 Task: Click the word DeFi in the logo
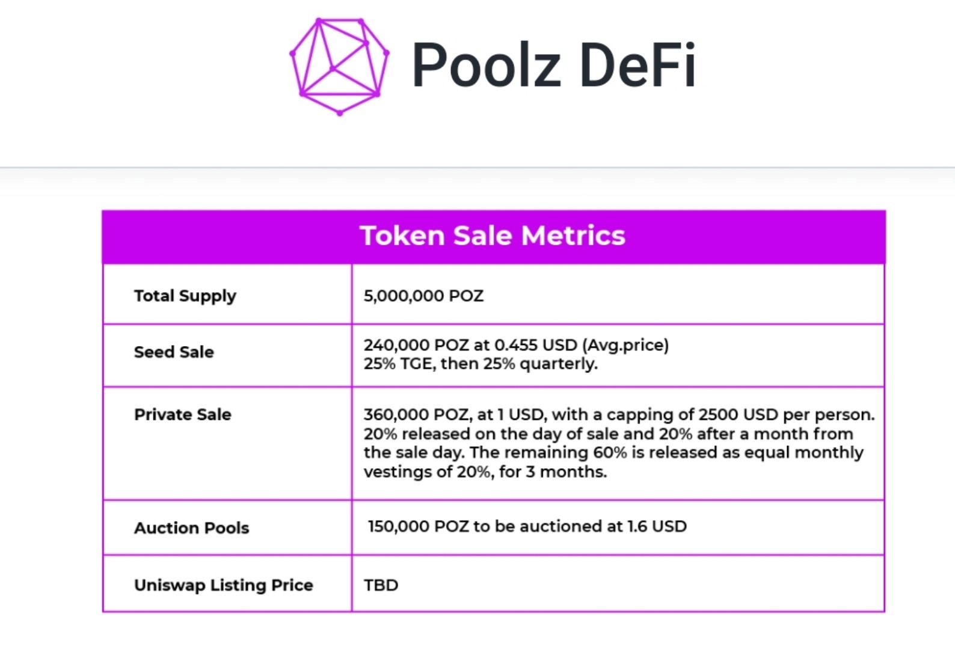pyautogui.click(x=638, y=66)
